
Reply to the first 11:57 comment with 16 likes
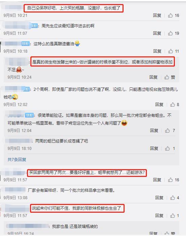157,180
